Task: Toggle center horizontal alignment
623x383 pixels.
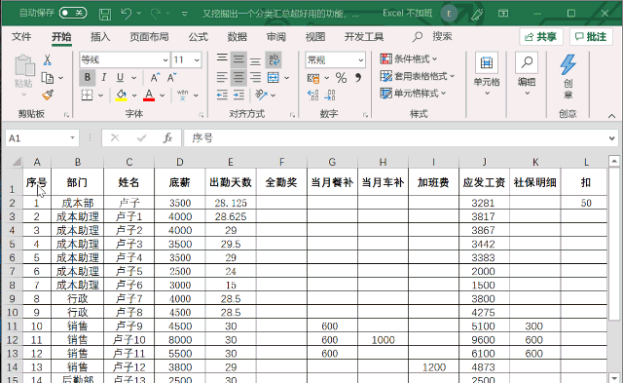Action: coord(238,77)
